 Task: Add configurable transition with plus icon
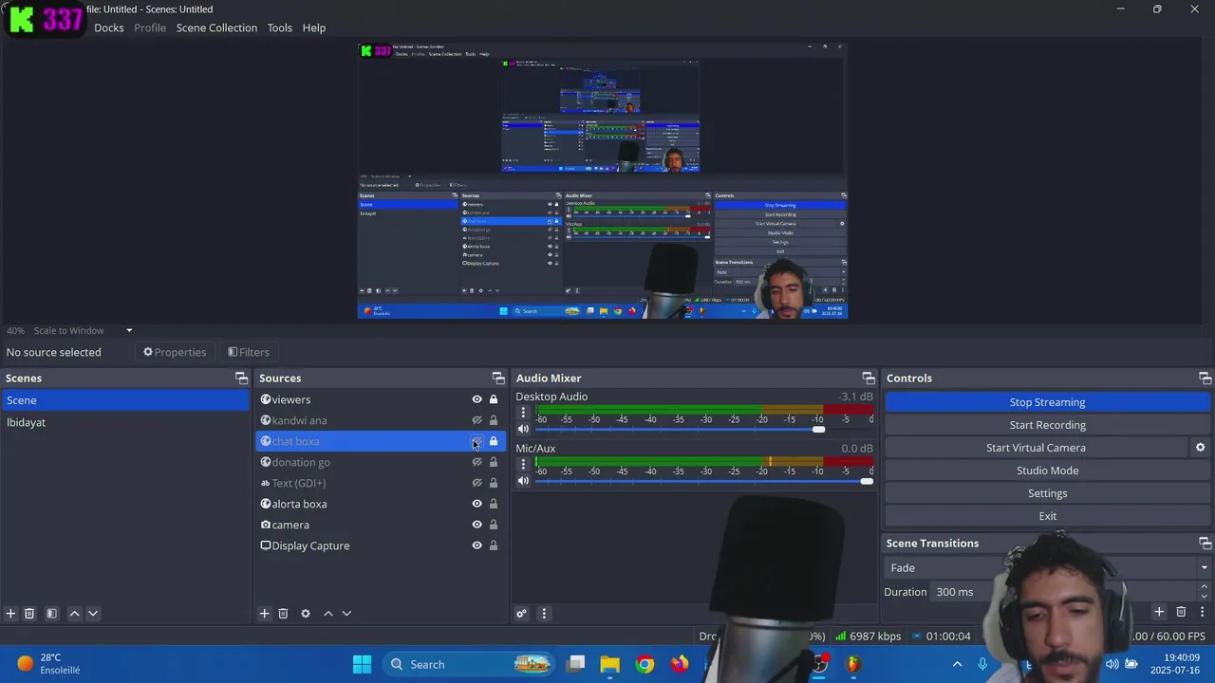point(1159,613)
